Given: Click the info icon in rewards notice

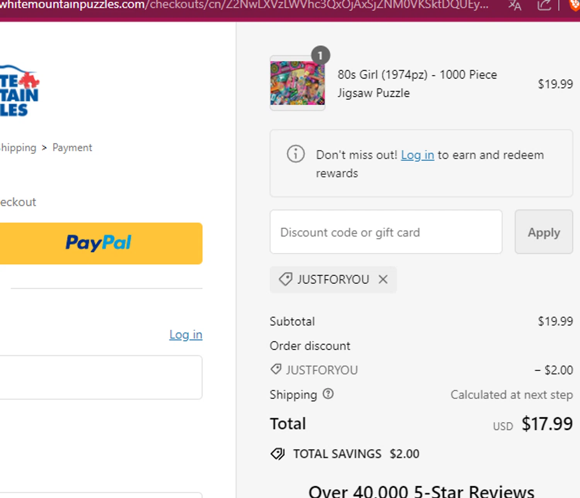Looking at the screenshot, I should click(296, 154).
